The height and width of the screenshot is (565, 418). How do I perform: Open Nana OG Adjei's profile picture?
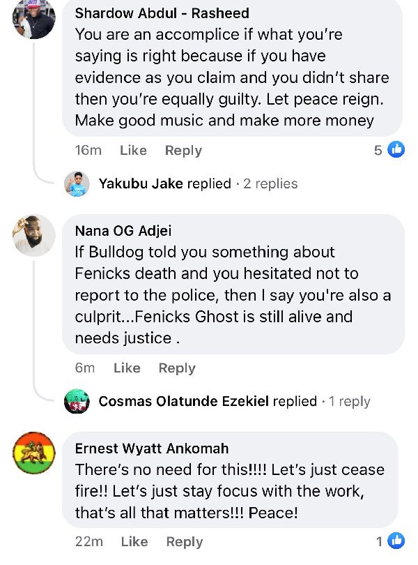[x=33, y=235]
